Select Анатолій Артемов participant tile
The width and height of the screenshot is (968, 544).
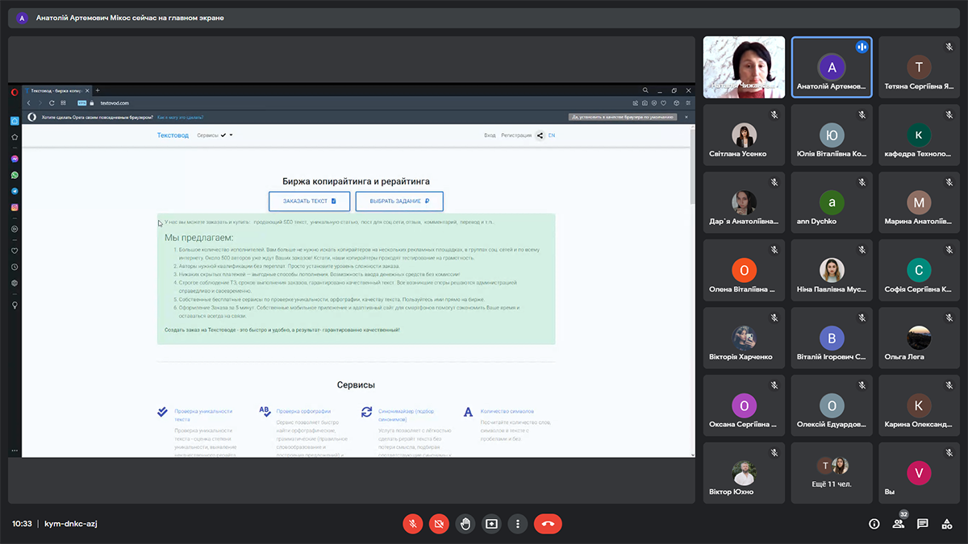pos(832,67)
